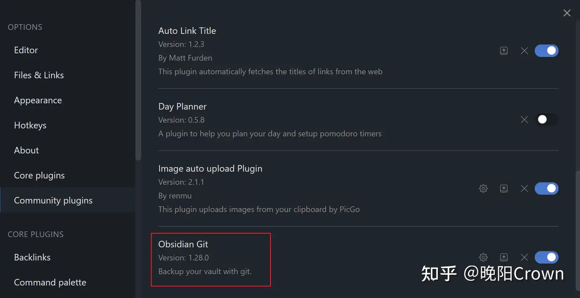This screenshot has width=580, height=298.
Task: Close the settings dialog
Action: (x=567, y=13)
